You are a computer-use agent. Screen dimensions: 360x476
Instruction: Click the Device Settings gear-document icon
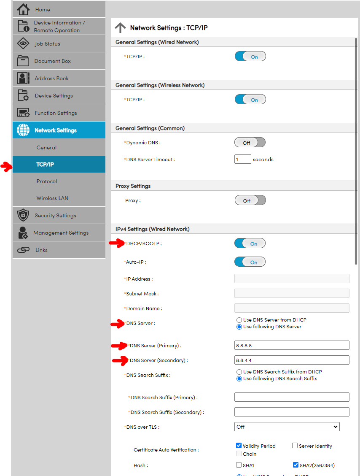coord(23,95)
